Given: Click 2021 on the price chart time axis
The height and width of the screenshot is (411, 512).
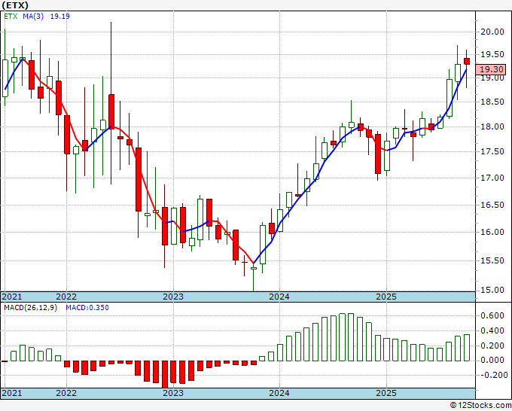Looking at the screenshot, I should point(12,297).
